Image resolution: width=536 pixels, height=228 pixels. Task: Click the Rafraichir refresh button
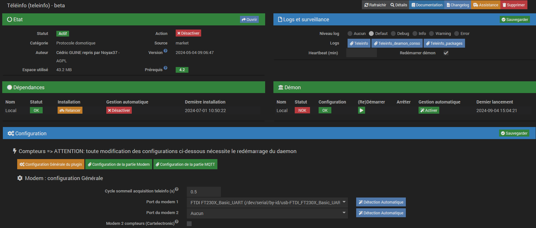pyautogui.click(x=375, y=5)
